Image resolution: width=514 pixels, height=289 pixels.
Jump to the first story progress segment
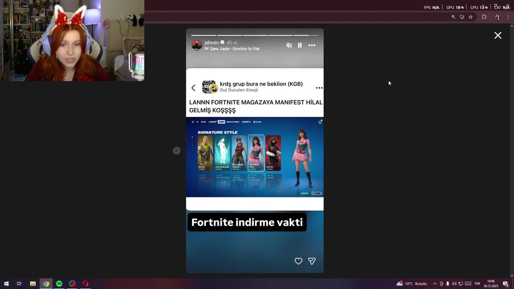coord(204,35)
